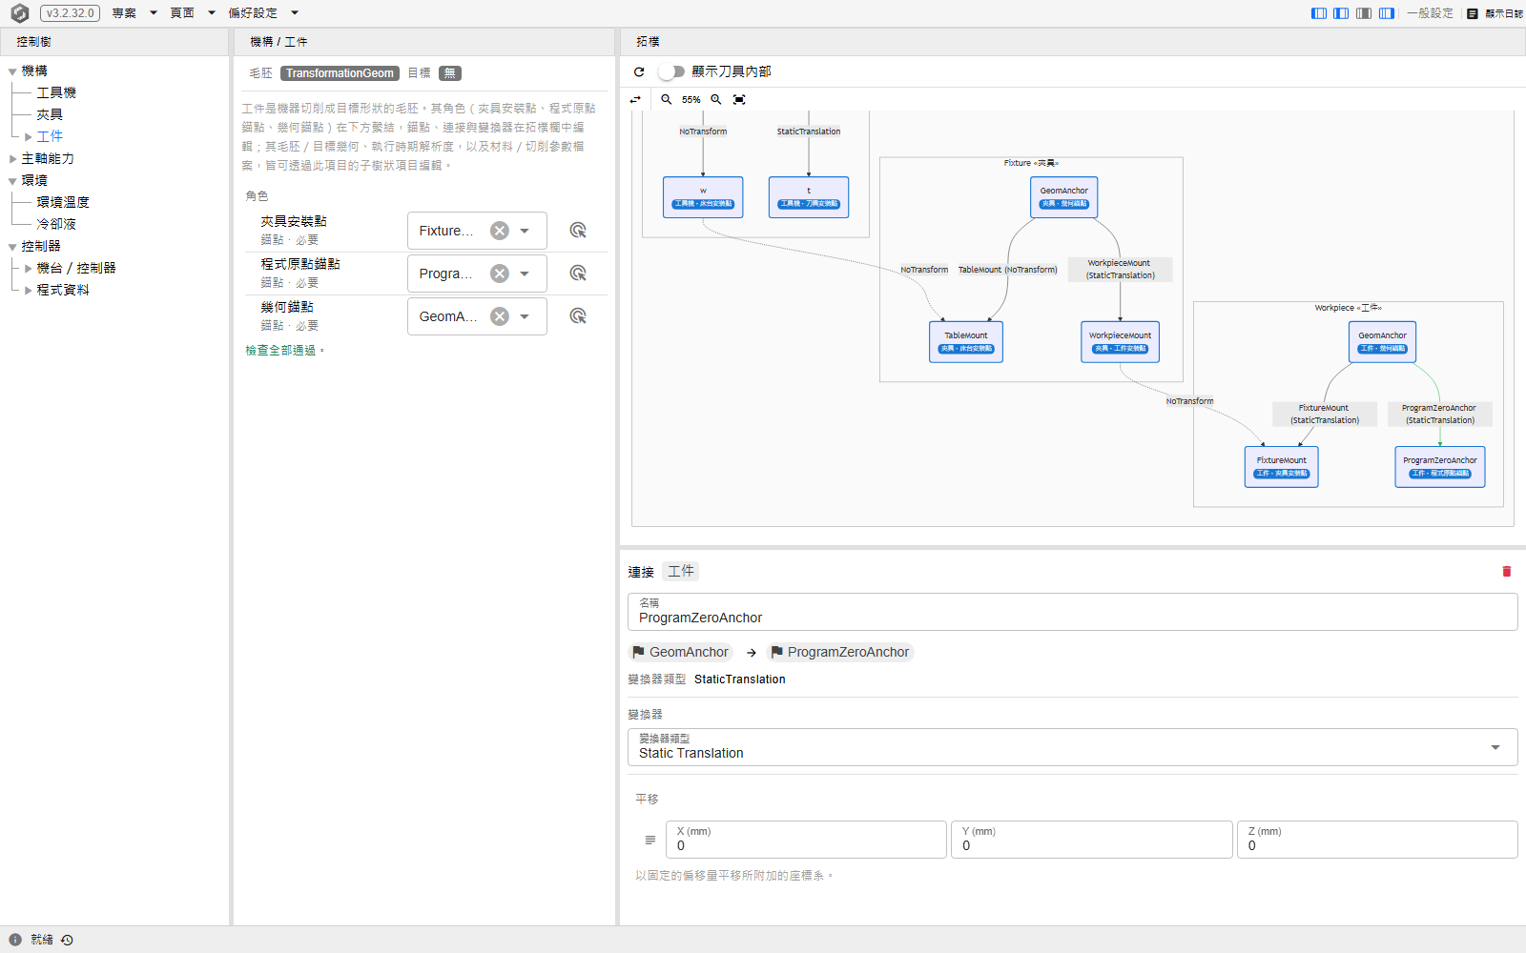The height and width of the screenshot is (953, 1526).
Task: Select the WorkpieceMount node in topology
Action: 1121,341
